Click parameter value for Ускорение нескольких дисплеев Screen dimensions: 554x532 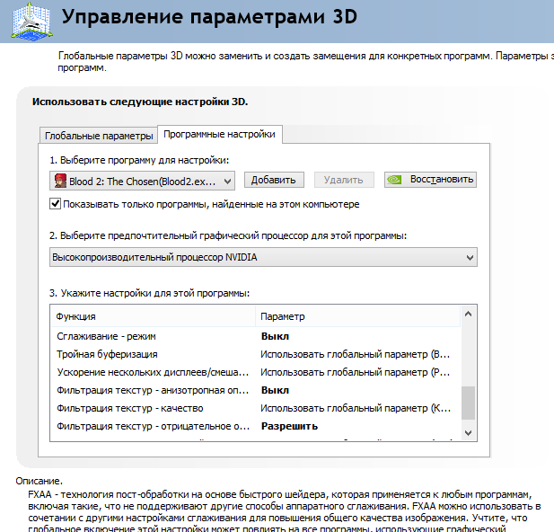click(x=356, y=372)
